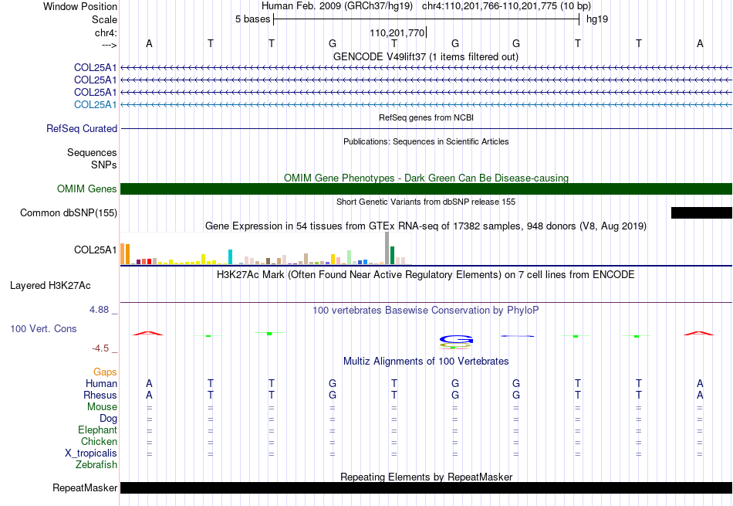Click the Scale label
The height and width of the screenshot is (506, 733).
point(104,19)
